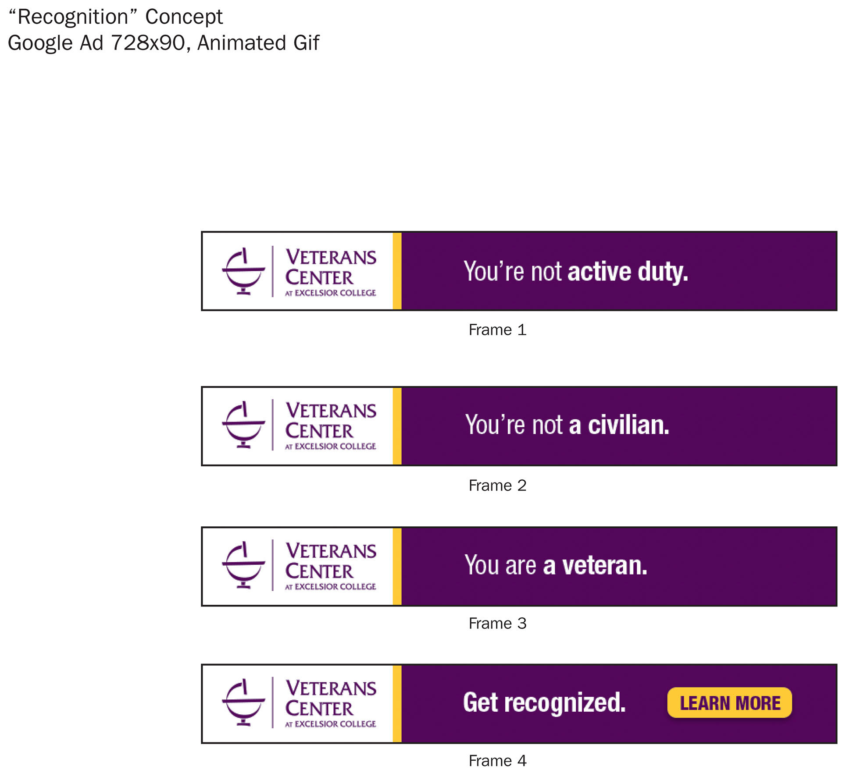Click the globe logo in Frame 4
842x773 pixels.
pos(243,702)
